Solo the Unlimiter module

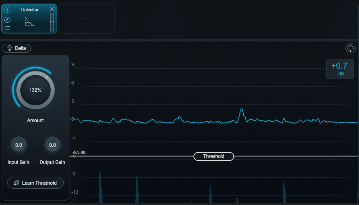tap(8, 20)
